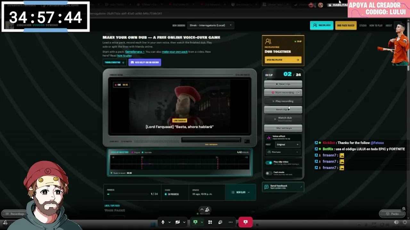Click the KickBot username in chat
Screen dimensions: 410x230
tap(329, 143)
